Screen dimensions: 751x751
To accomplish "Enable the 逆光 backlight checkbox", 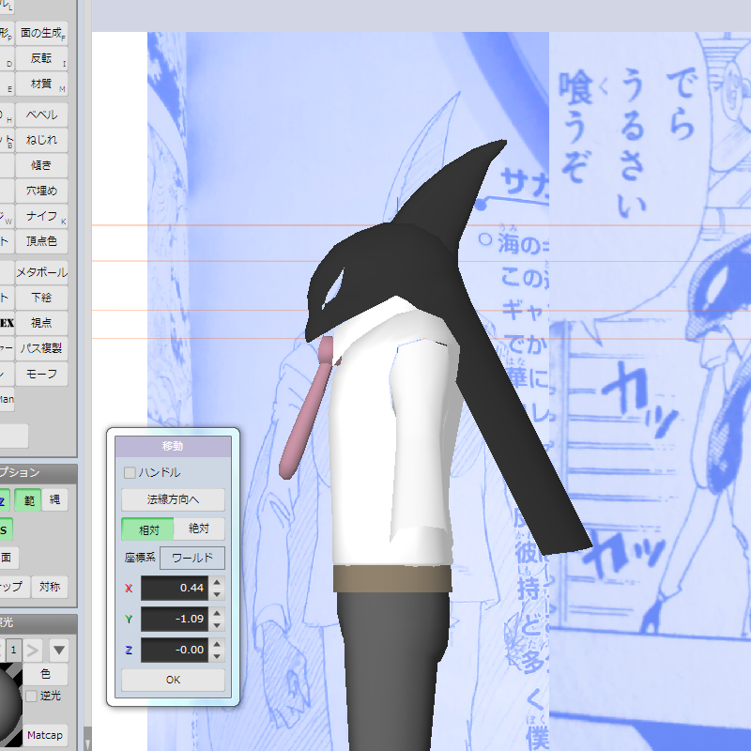I will (x=32, y=696).
